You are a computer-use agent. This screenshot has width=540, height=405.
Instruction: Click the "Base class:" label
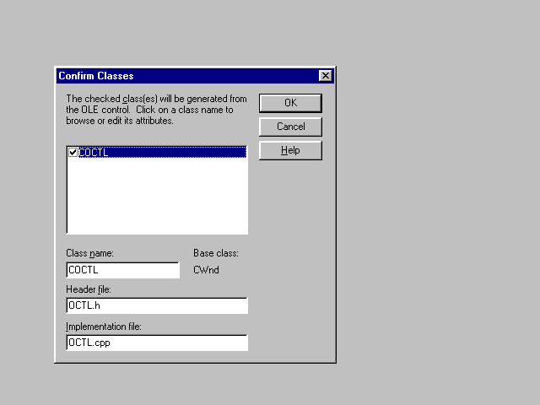pyautogui.click(x=216, y=253)
